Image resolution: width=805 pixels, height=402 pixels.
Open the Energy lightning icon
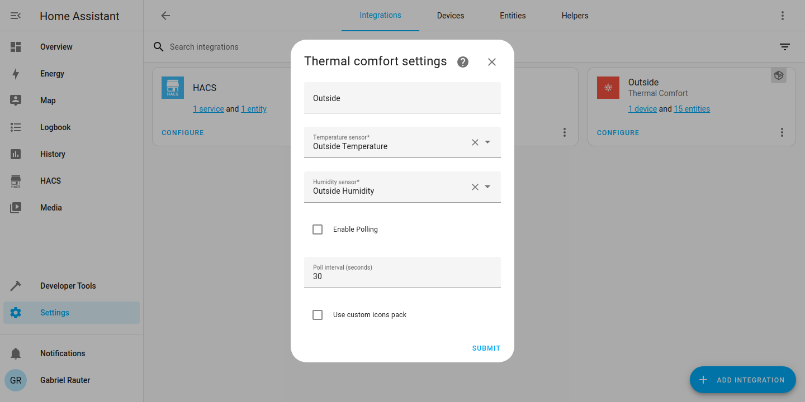coord(16,74)
